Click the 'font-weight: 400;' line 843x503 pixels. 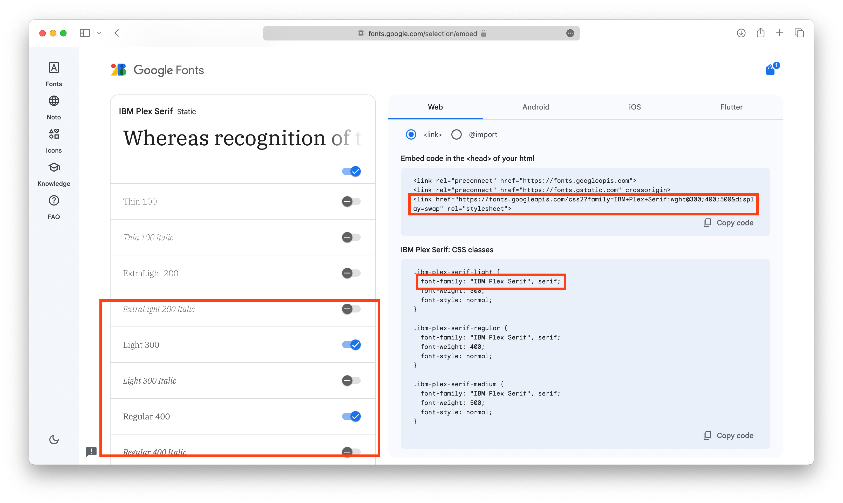(452, 347)
